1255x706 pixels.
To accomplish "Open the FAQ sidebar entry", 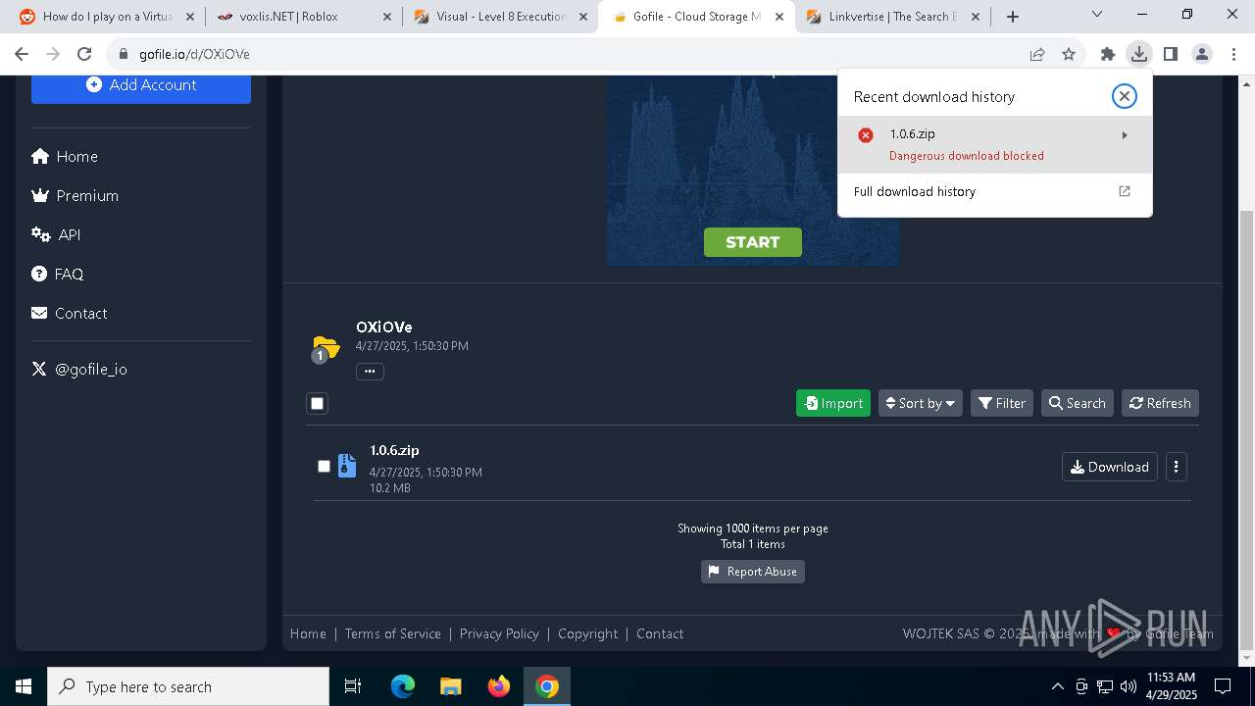I will point(57,275).
